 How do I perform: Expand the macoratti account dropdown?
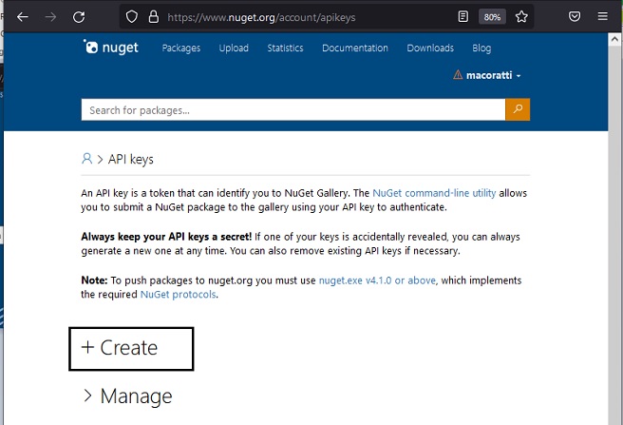point(493,75)
